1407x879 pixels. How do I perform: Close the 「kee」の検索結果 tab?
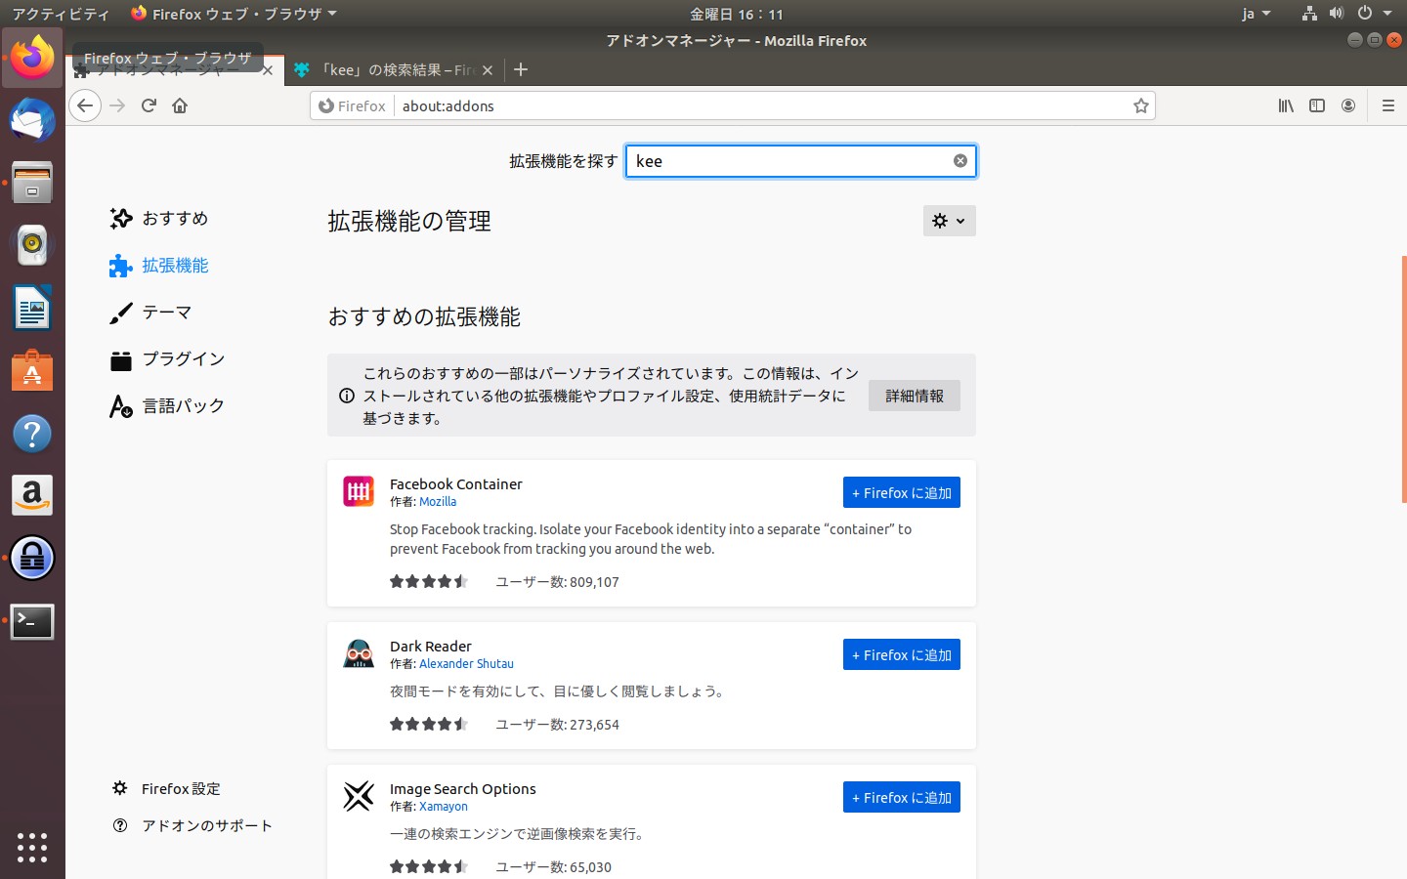pos(488,70)
